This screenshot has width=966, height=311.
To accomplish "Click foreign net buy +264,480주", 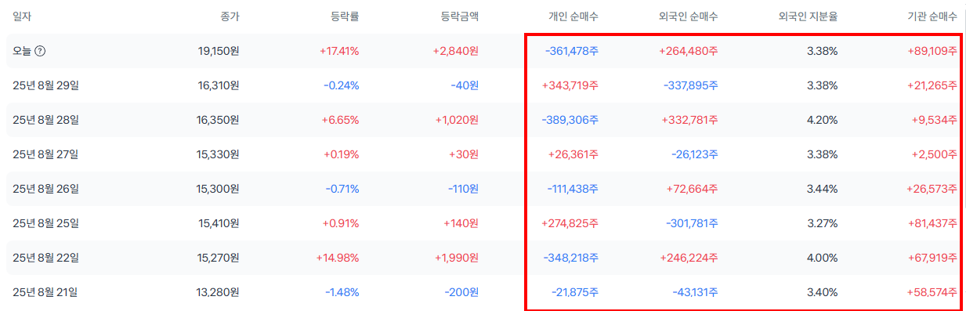I will coord(689,51).
